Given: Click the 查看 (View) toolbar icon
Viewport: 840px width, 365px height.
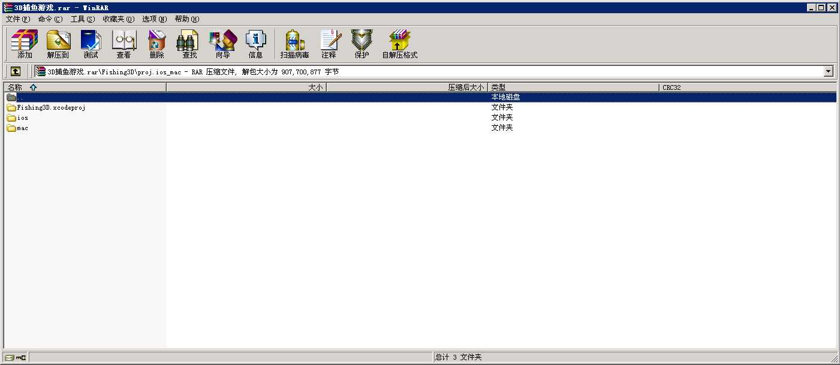Looking at the screenshot, I should [124, 44].
